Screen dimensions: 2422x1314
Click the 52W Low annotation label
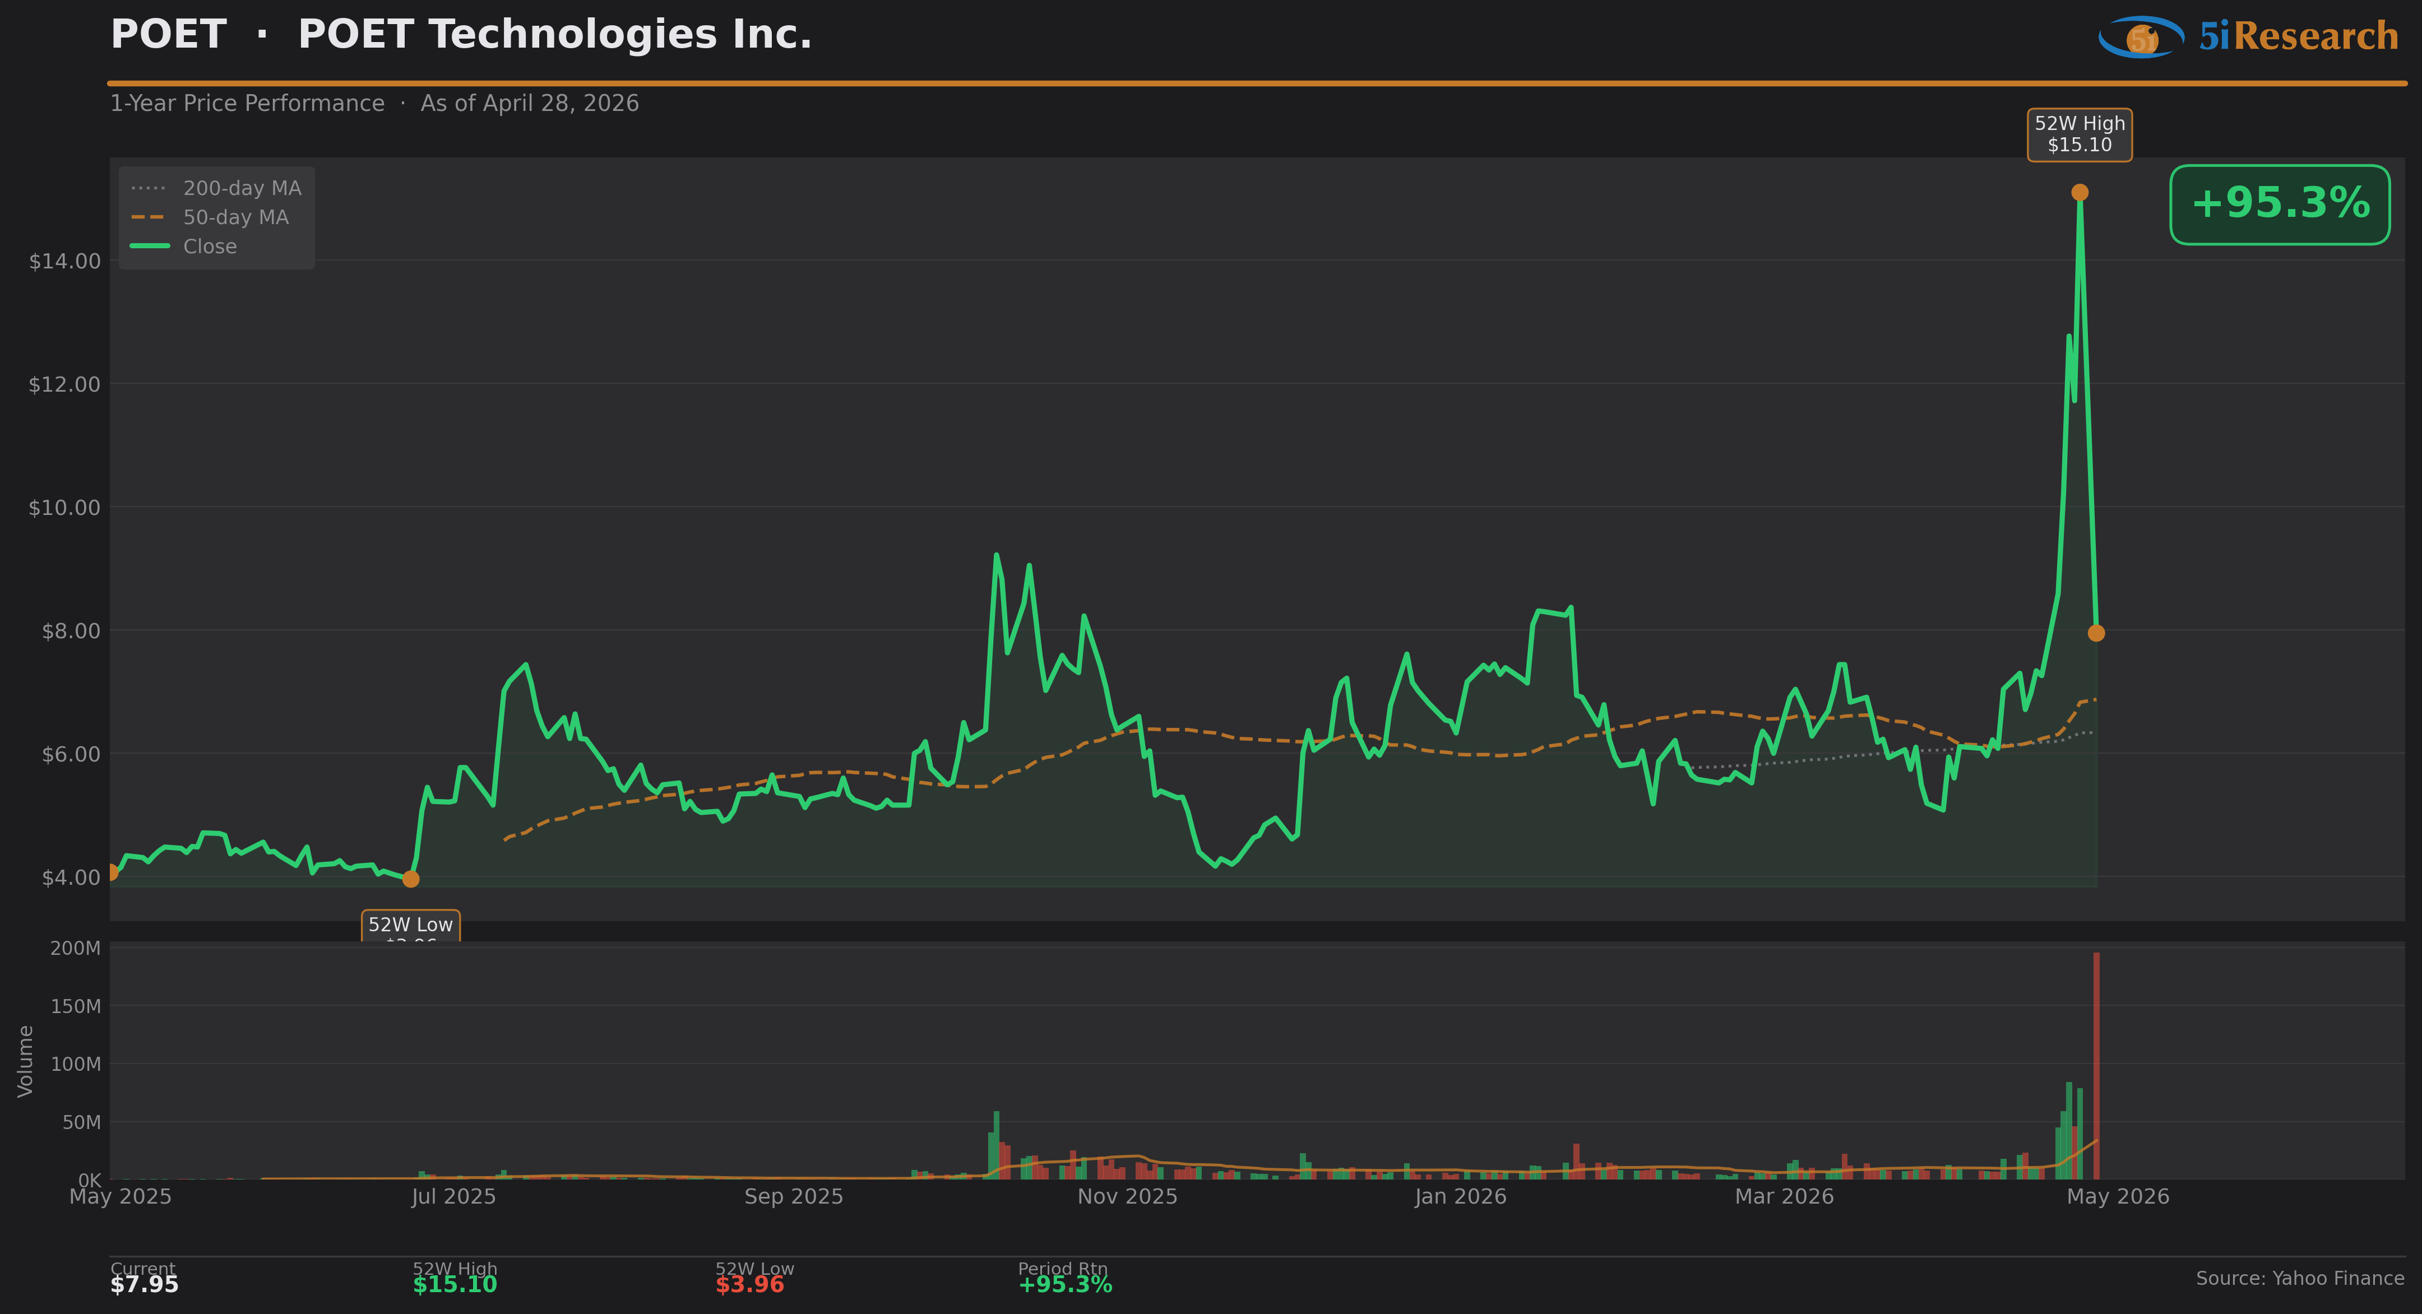click(411, 926)
